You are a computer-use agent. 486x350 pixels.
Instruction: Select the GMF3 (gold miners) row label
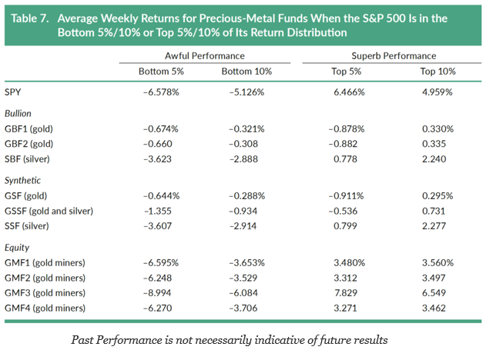point(49,293)
